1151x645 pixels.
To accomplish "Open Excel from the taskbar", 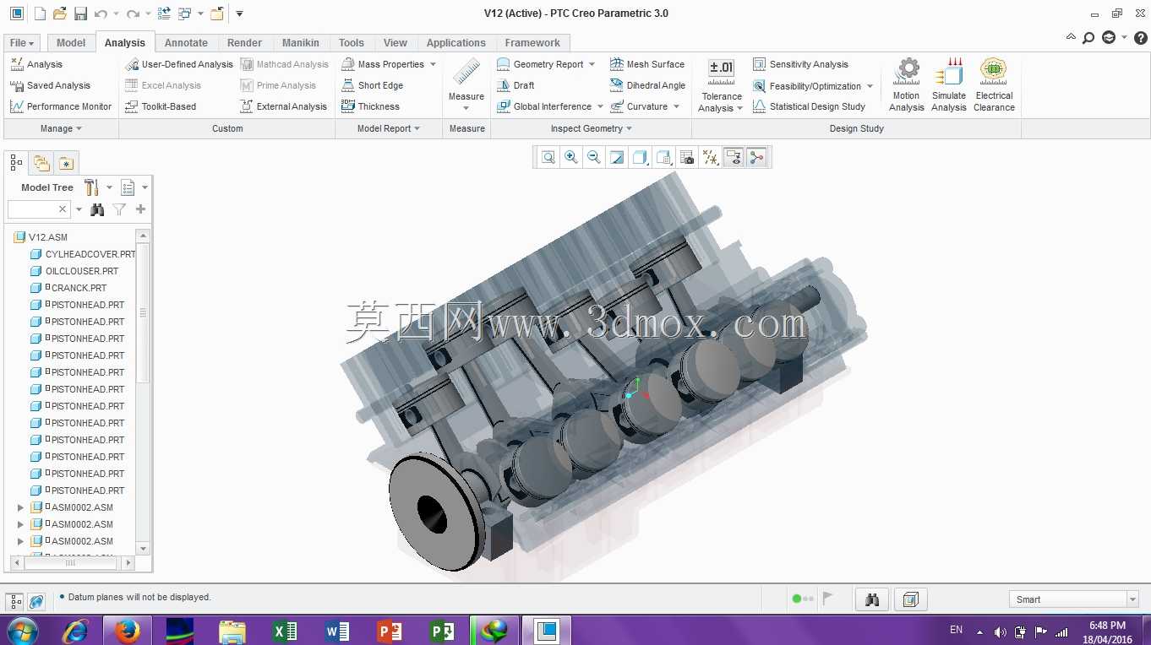I will tap(285, 631).
